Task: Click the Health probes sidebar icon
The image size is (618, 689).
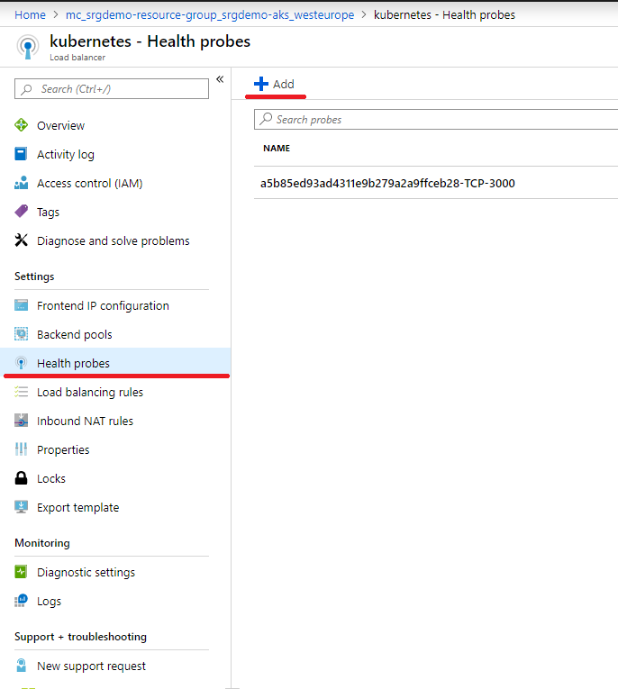Action: [21, 363]
